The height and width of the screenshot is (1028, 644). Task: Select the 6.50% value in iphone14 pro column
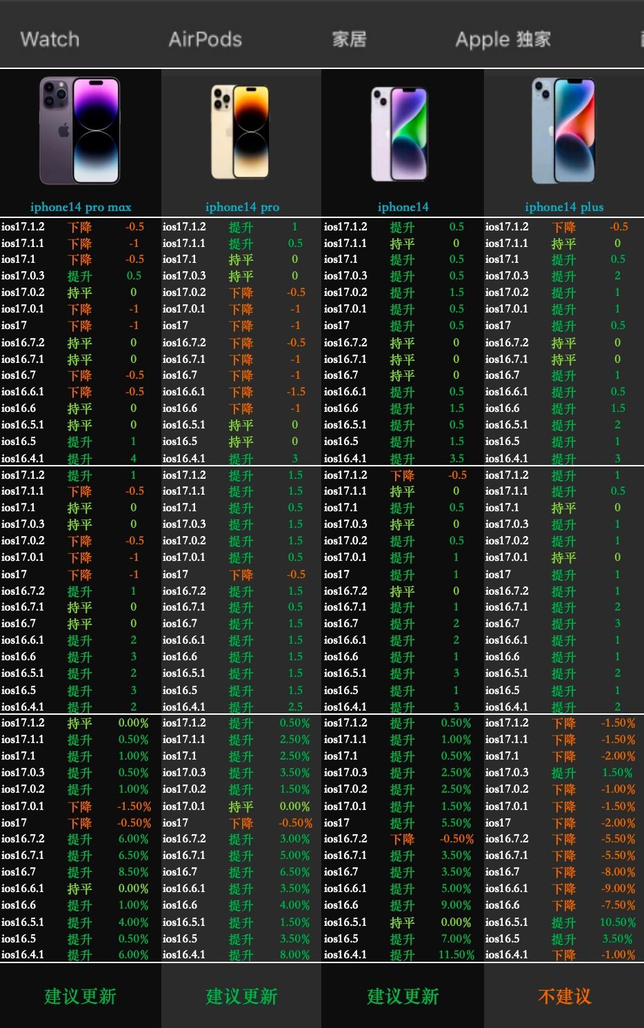[295, 872]
